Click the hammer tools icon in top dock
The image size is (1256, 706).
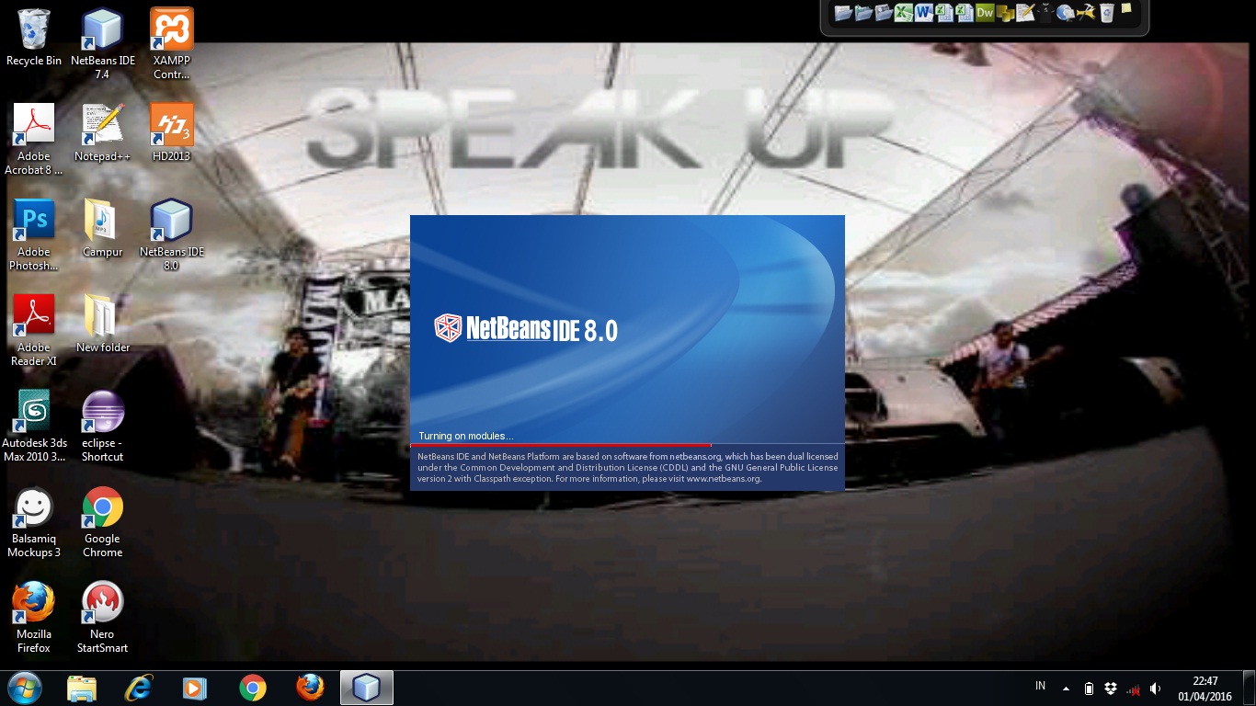pos(1086,13)
